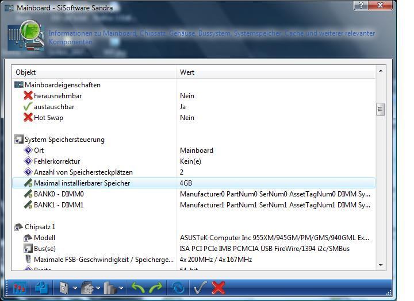This screenshot has height=301, width=414.
Task: Click the list scrollbar down arrow
Action: [x=381, y=265]
